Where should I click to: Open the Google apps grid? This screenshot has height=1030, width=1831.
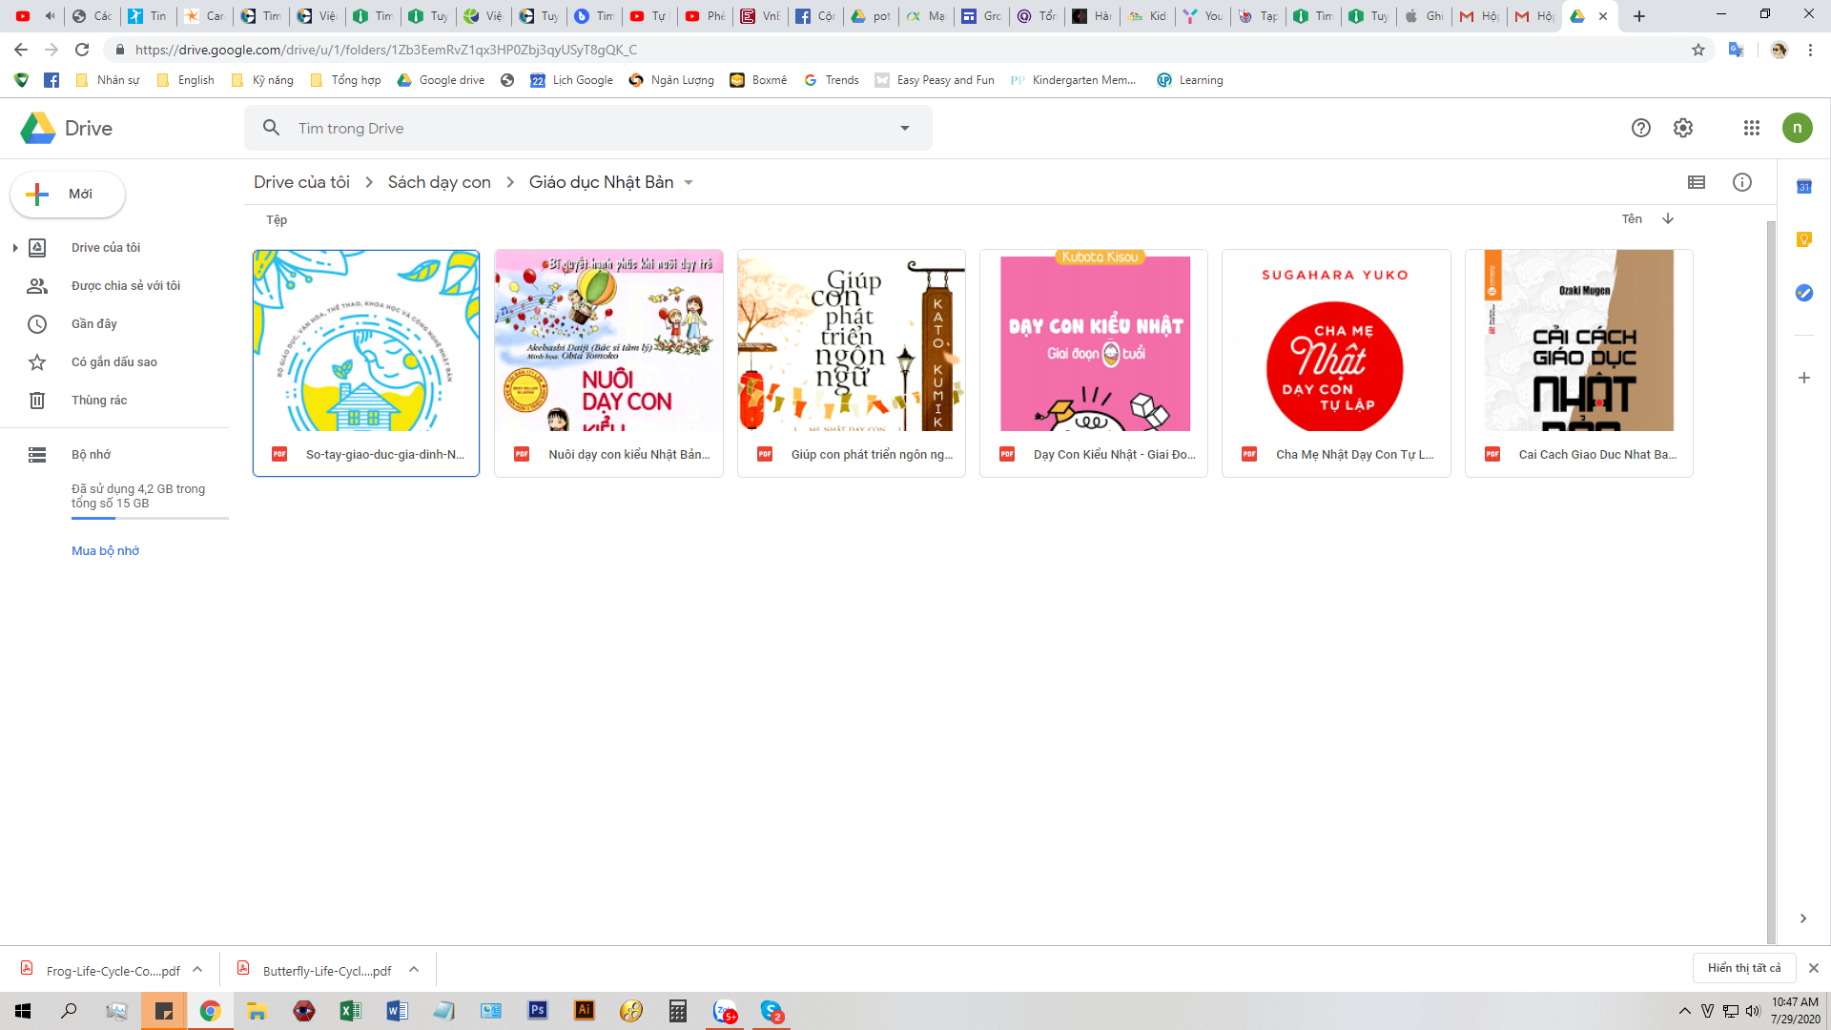(1751, 128)
